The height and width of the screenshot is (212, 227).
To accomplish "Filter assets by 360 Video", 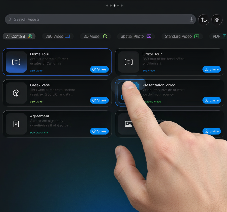I will tap(58, 36).
